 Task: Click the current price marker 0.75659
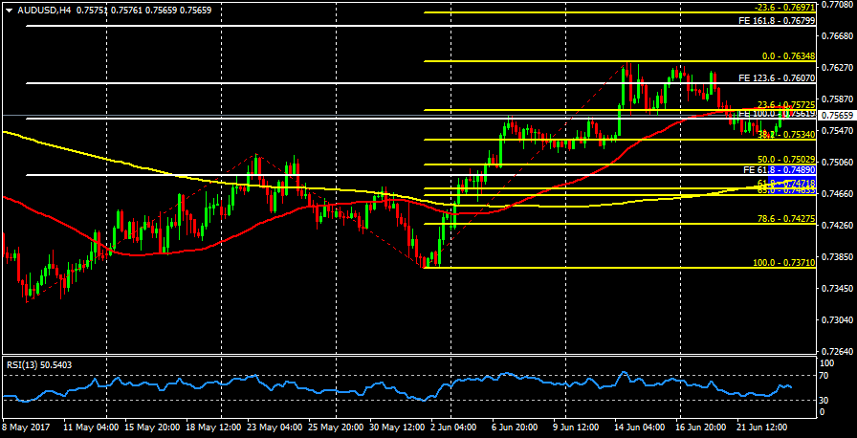836,115
